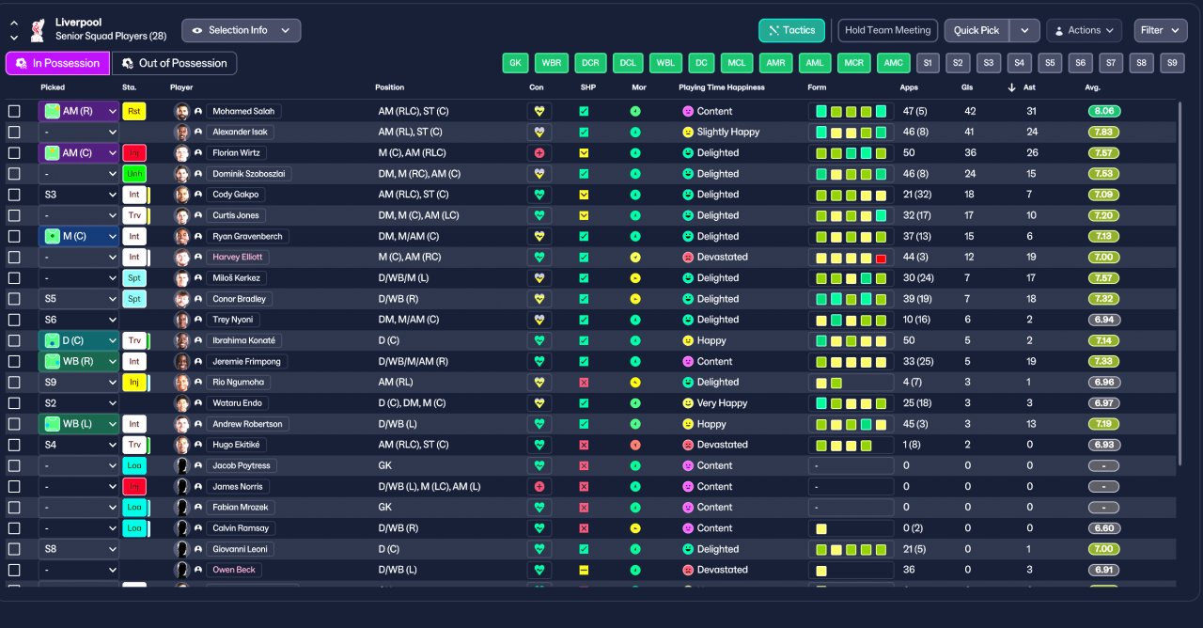Click Mohamed Salah's form squares

click(851, 111)
